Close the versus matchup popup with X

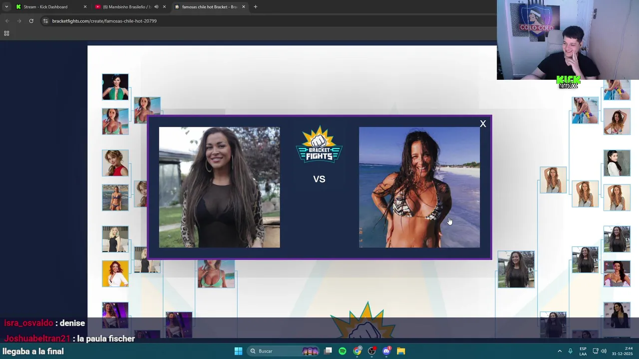tap(483, 124)
